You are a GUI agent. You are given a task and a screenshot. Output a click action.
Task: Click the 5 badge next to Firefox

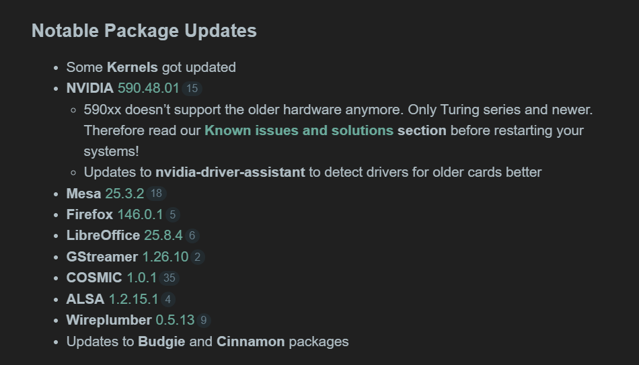tap(173, 216)
